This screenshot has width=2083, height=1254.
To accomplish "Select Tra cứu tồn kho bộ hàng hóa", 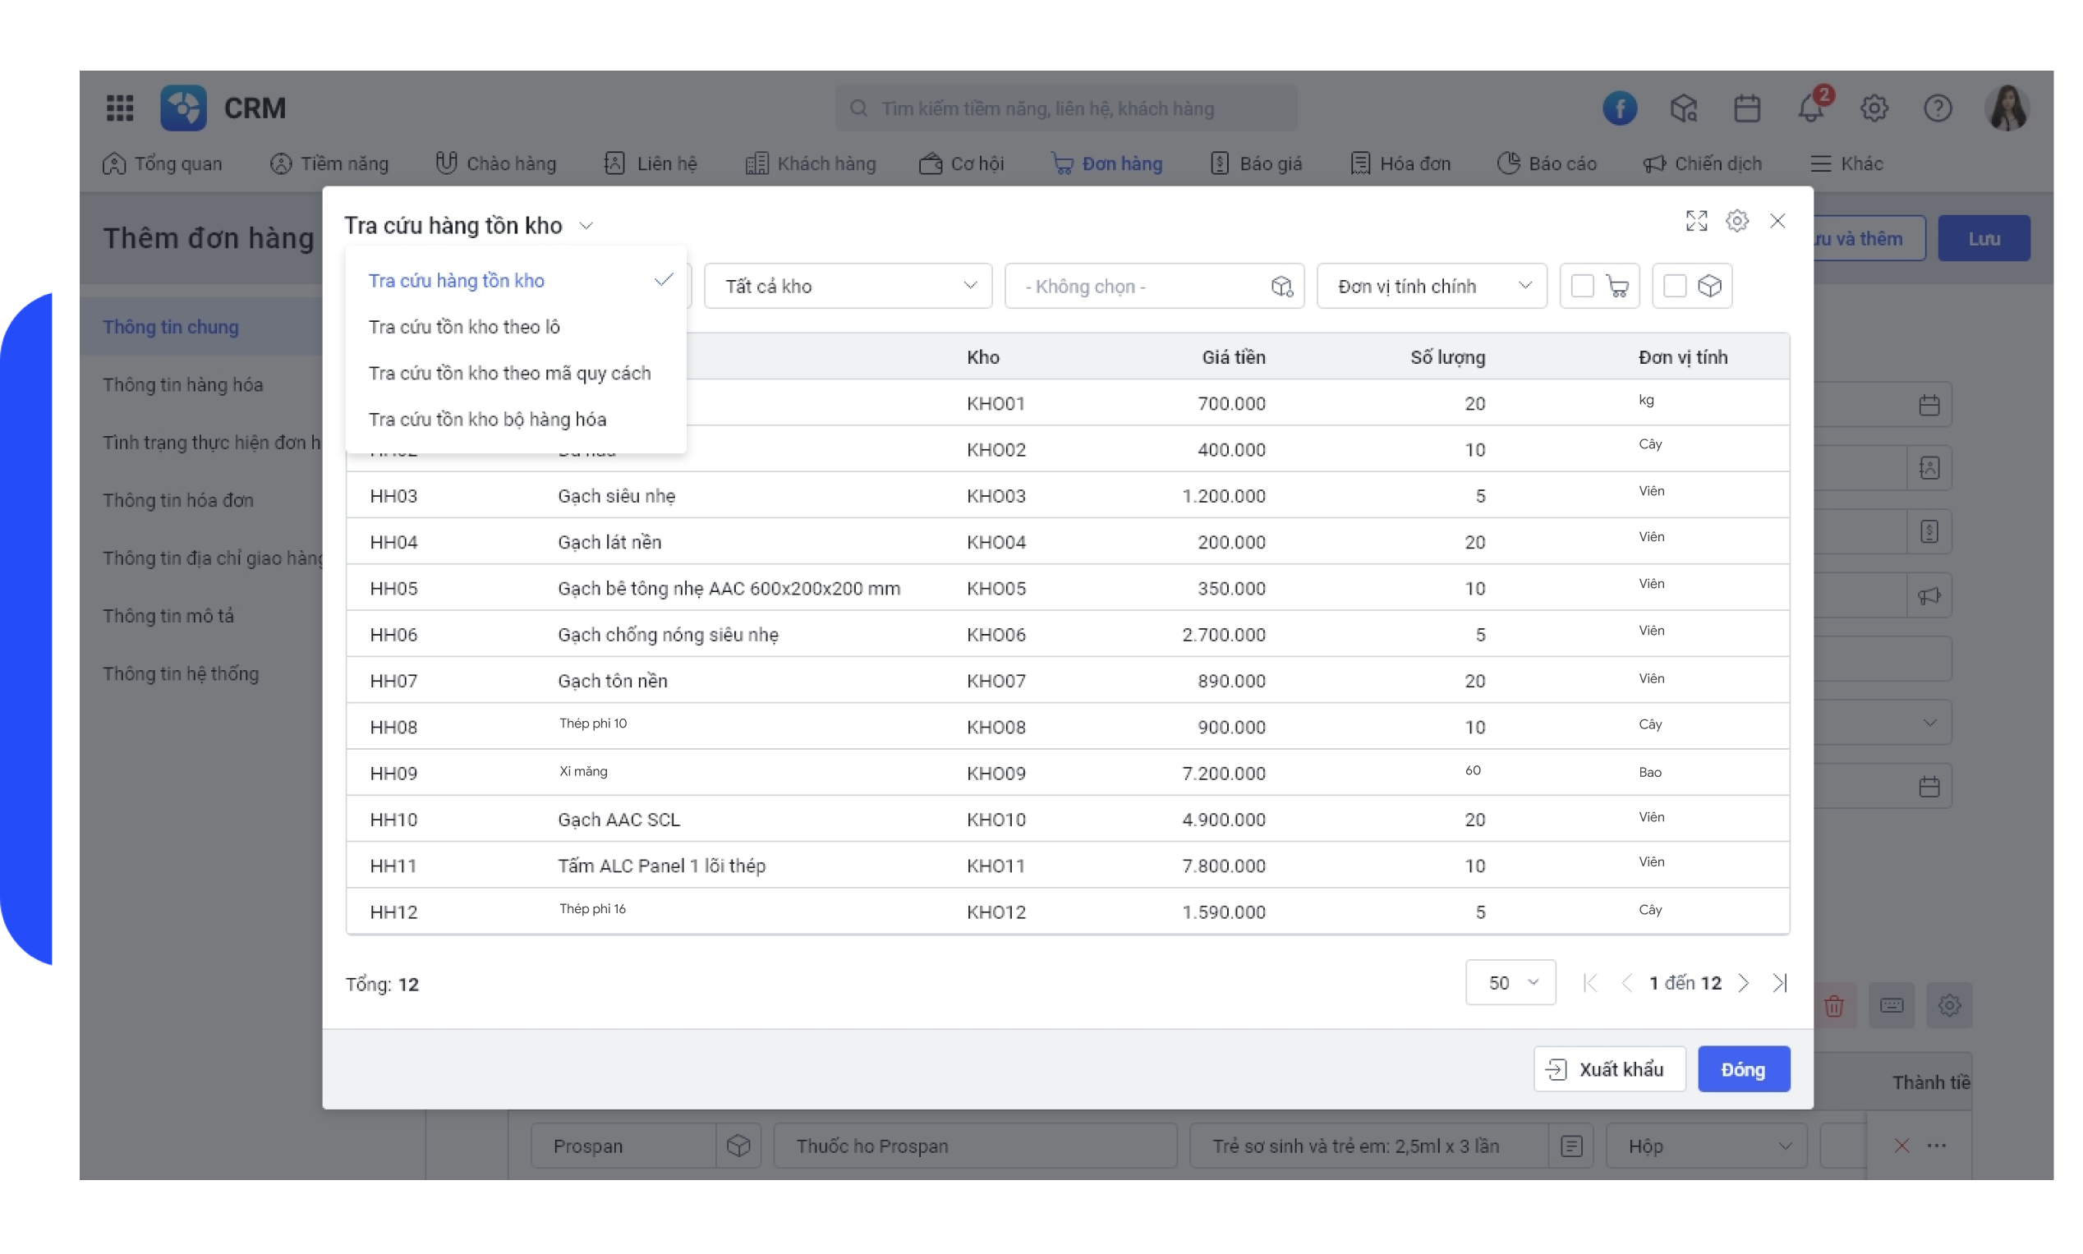I will (x=517, y=419).
